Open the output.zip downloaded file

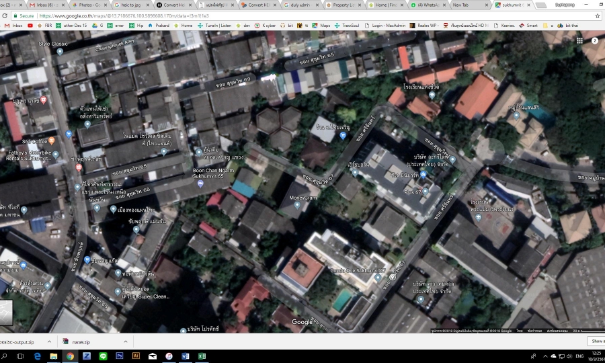22,341
